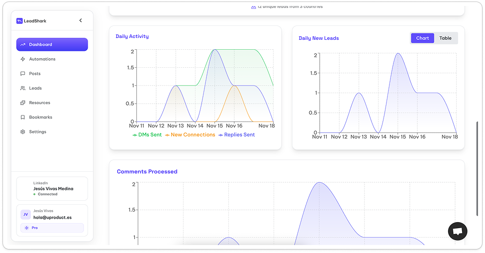Click the hola@uproduct.es email text

53,218
